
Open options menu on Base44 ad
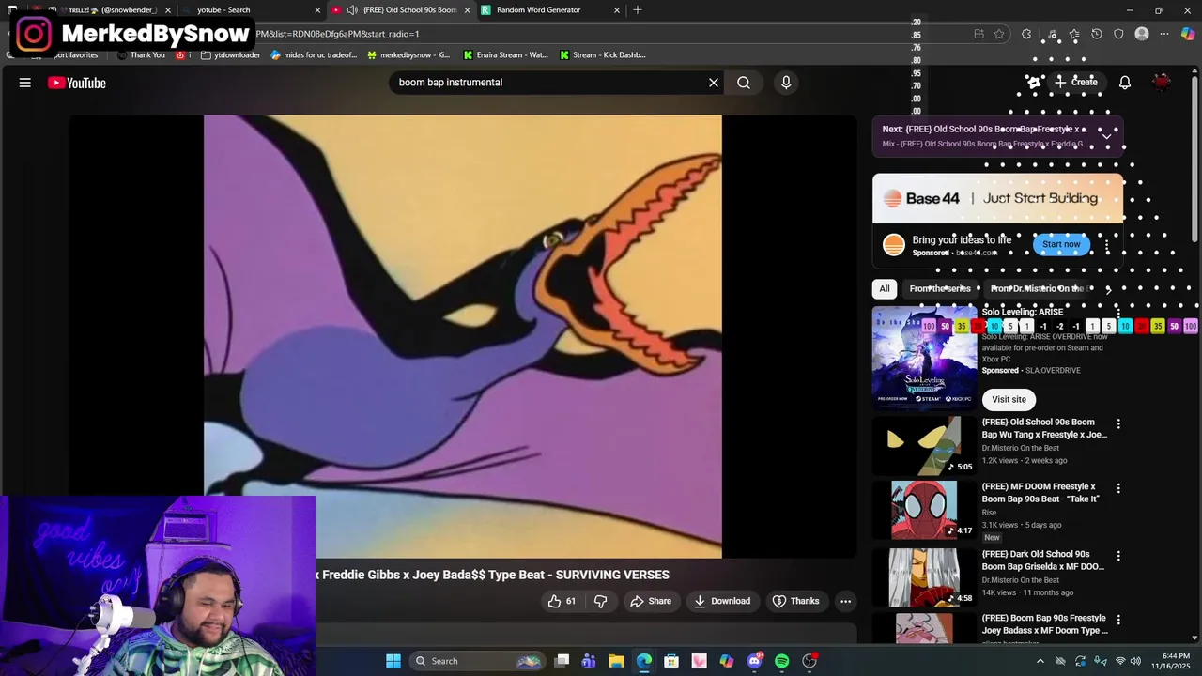tap(1107, 245)
